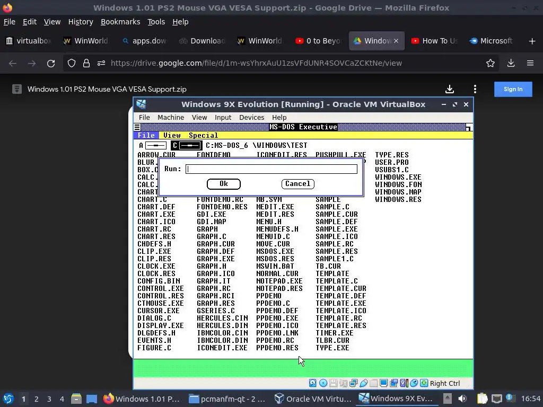Screen dimensions: 543x407
Task: Select drive C icon in MS-DOS Executive
Action: [x=187, y=145]
